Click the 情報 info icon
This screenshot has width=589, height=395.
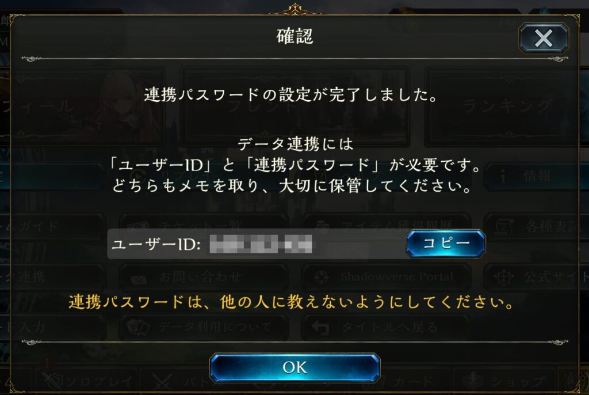[x=503, y=176]
